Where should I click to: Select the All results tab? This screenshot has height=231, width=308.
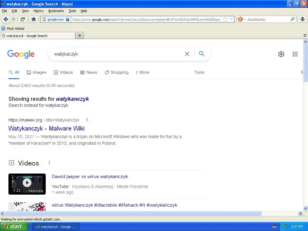point(14,72)
